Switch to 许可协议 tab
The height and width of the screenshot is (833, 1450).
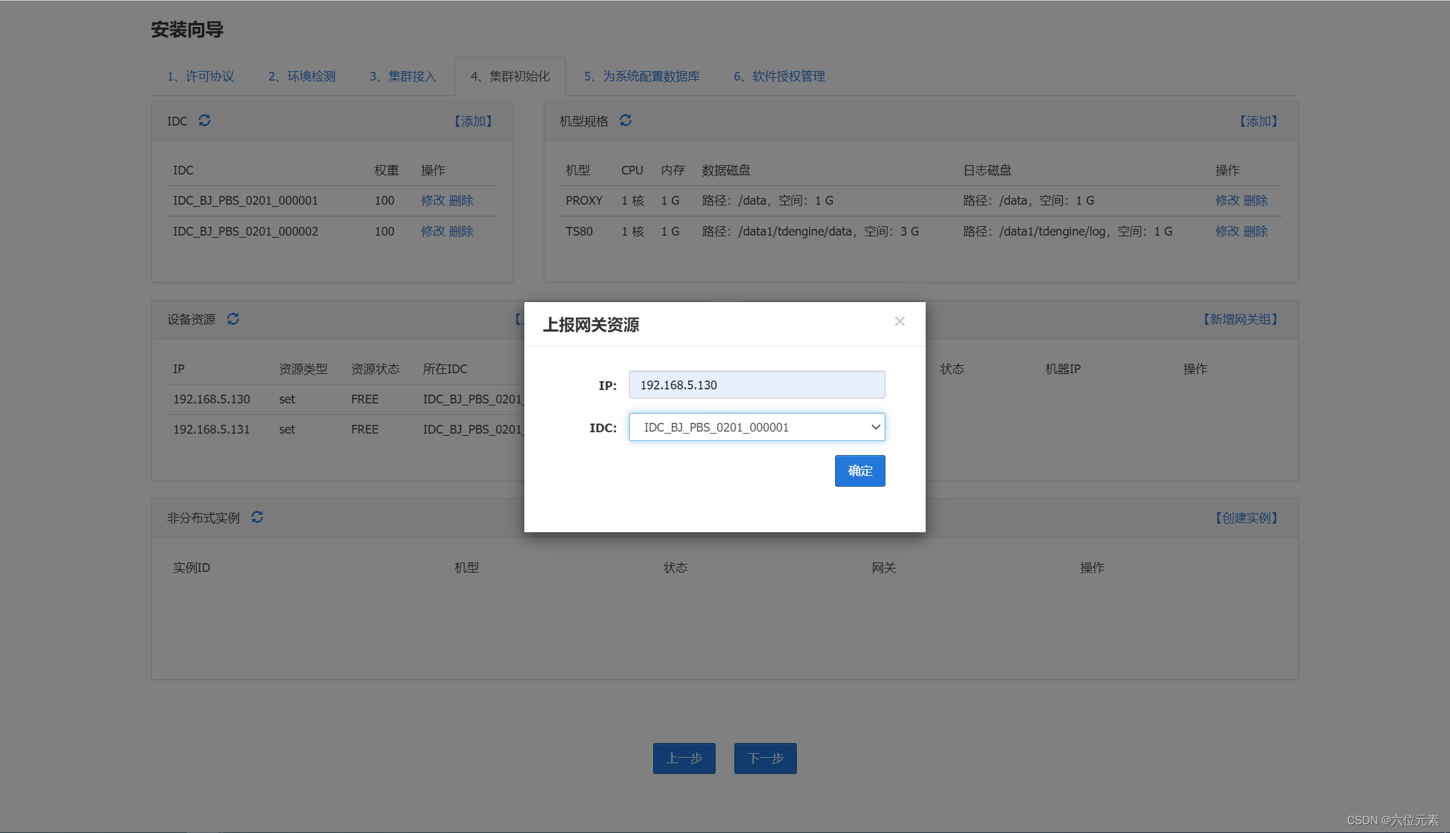click(201, 77)
